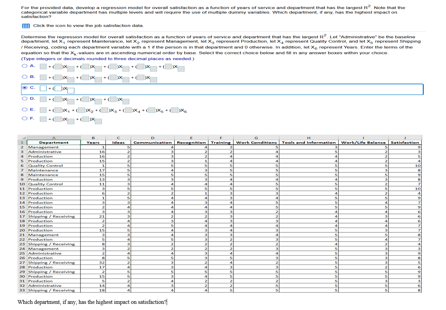Click row header 2 in the spreadsheet
The width and height of the screenshot is (446, 310).
22,147
